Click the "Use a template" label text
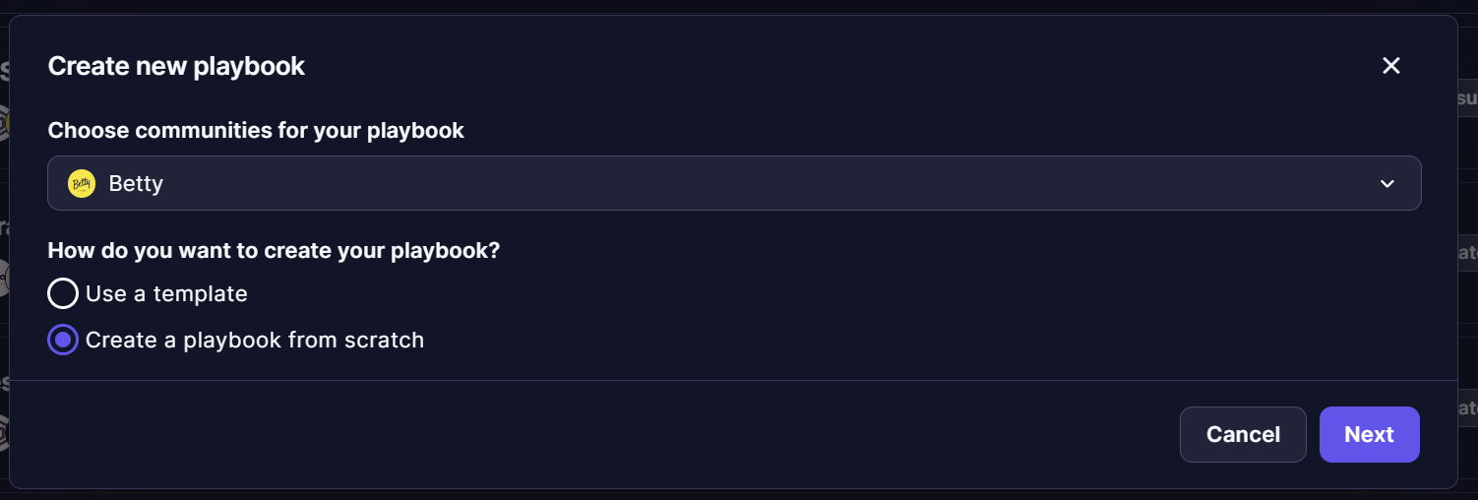Viewport: 1478px width, 500px height. pos(166,293)
